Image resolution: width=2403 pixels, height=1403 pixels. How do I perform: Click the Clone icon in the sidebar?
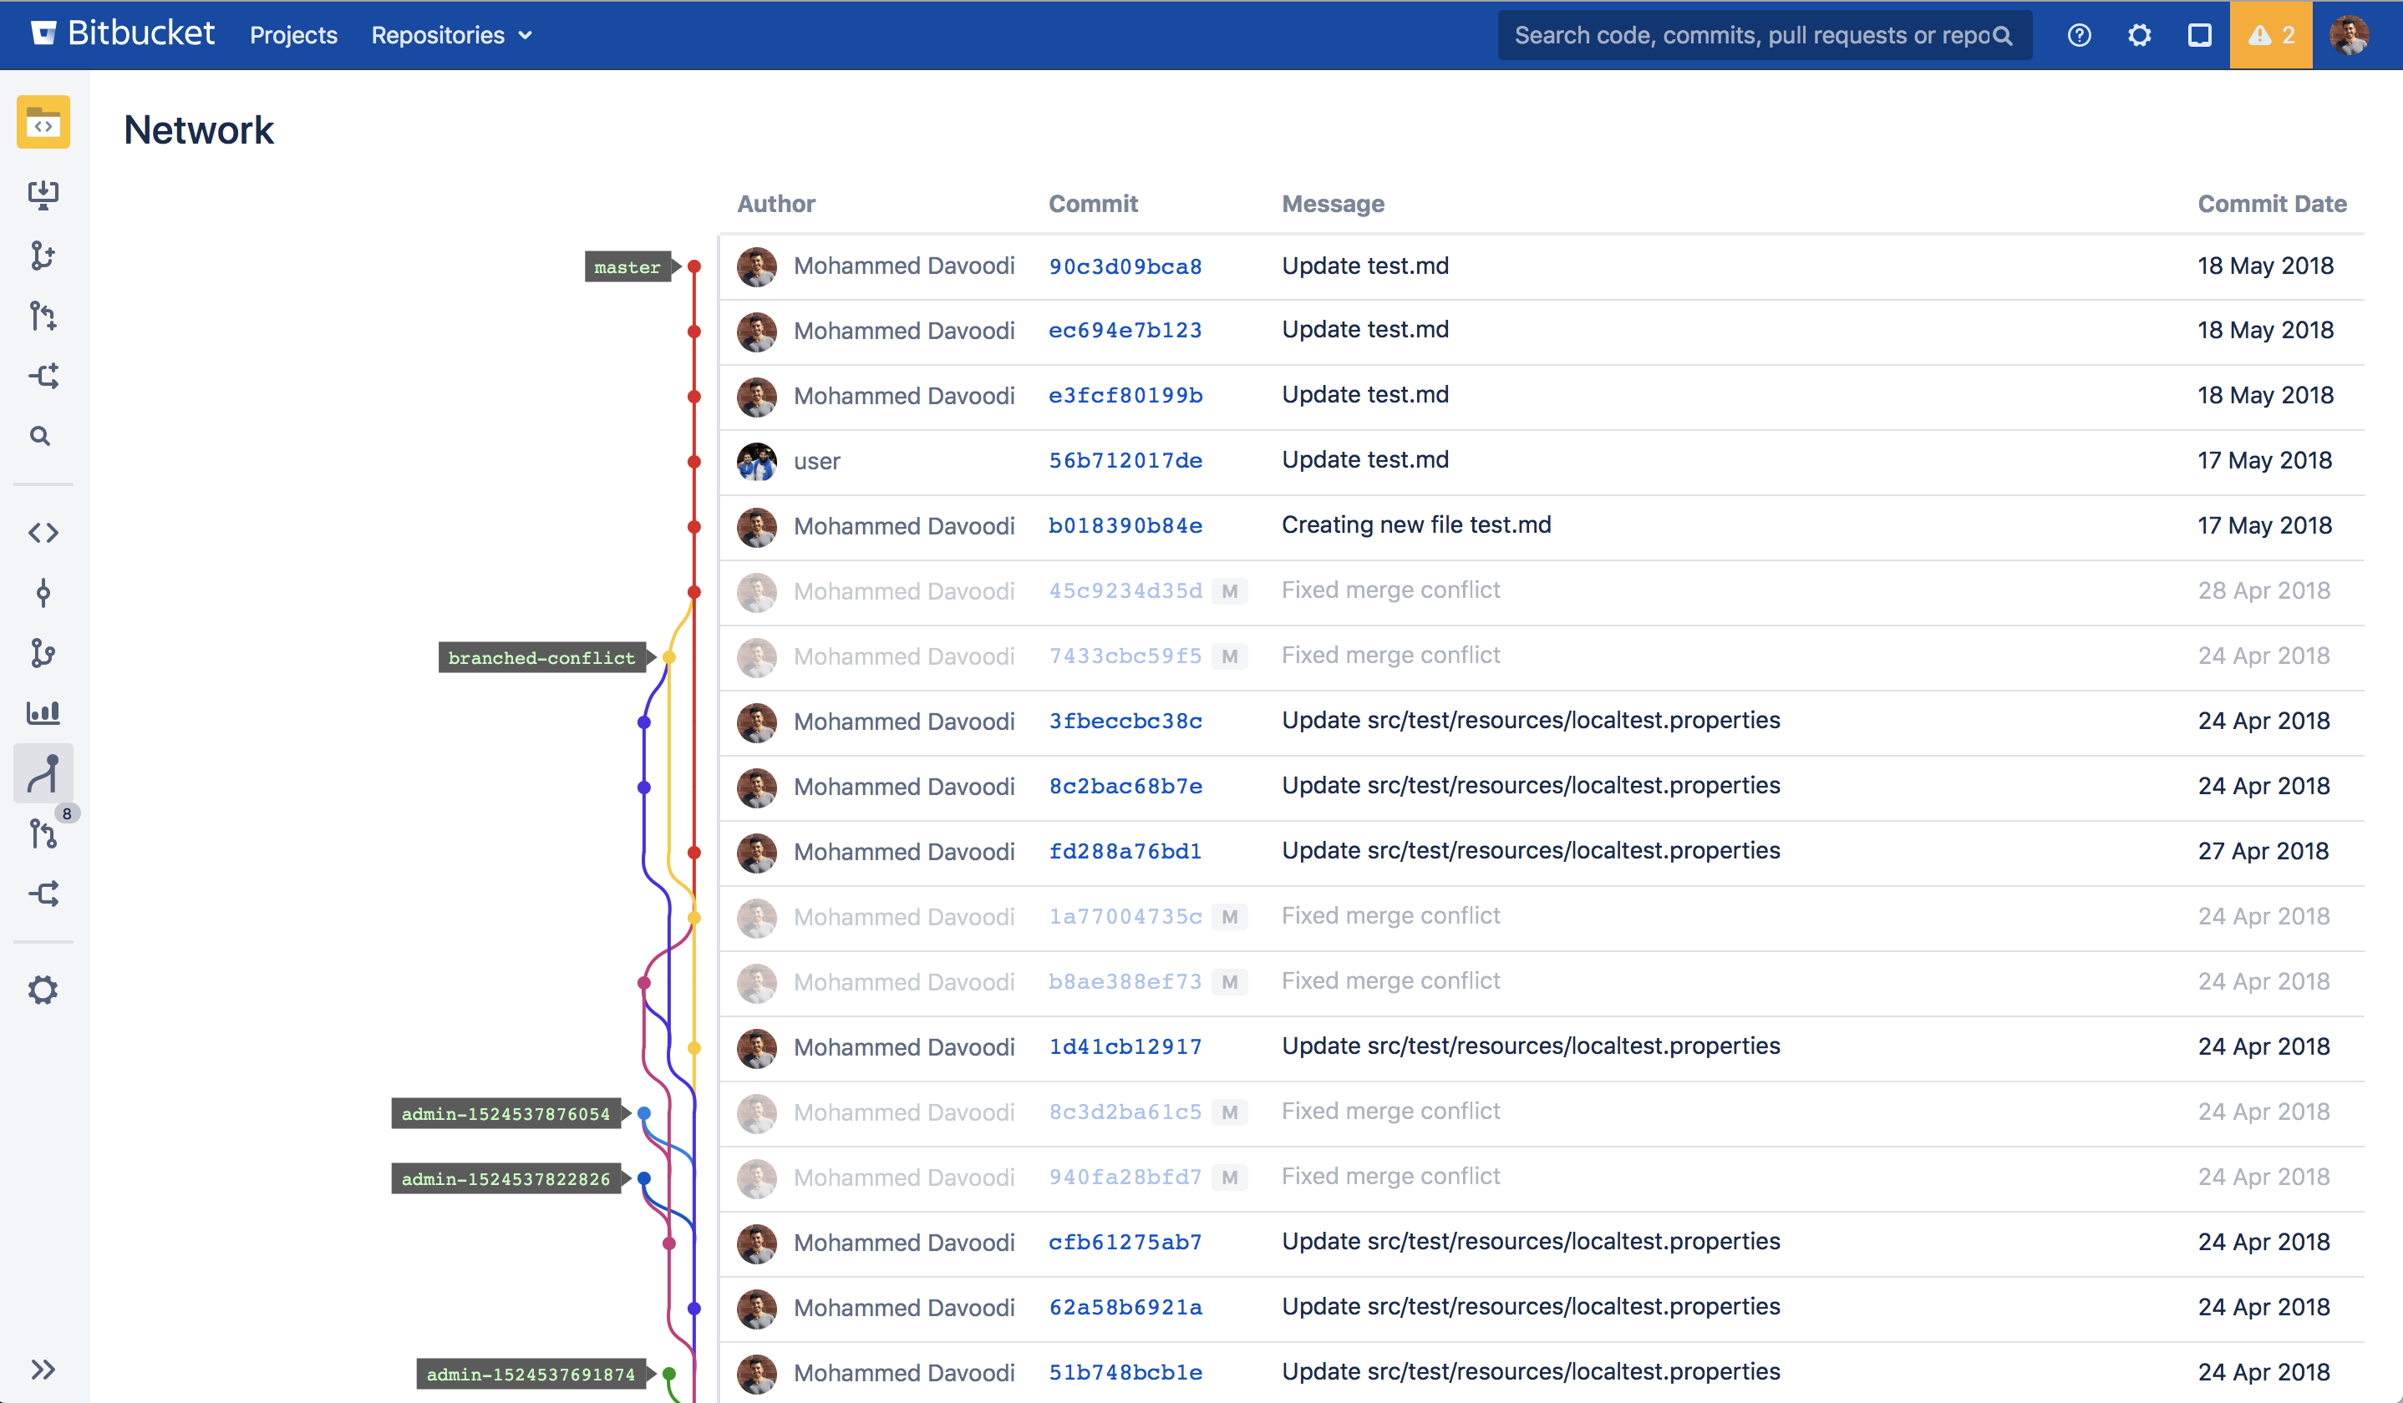(x=43, y=195)
